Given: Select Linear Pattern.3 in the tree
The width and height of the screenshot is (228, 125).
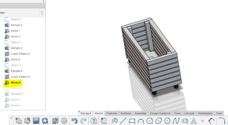Looking at the screenshot, I should pos(20,54).
